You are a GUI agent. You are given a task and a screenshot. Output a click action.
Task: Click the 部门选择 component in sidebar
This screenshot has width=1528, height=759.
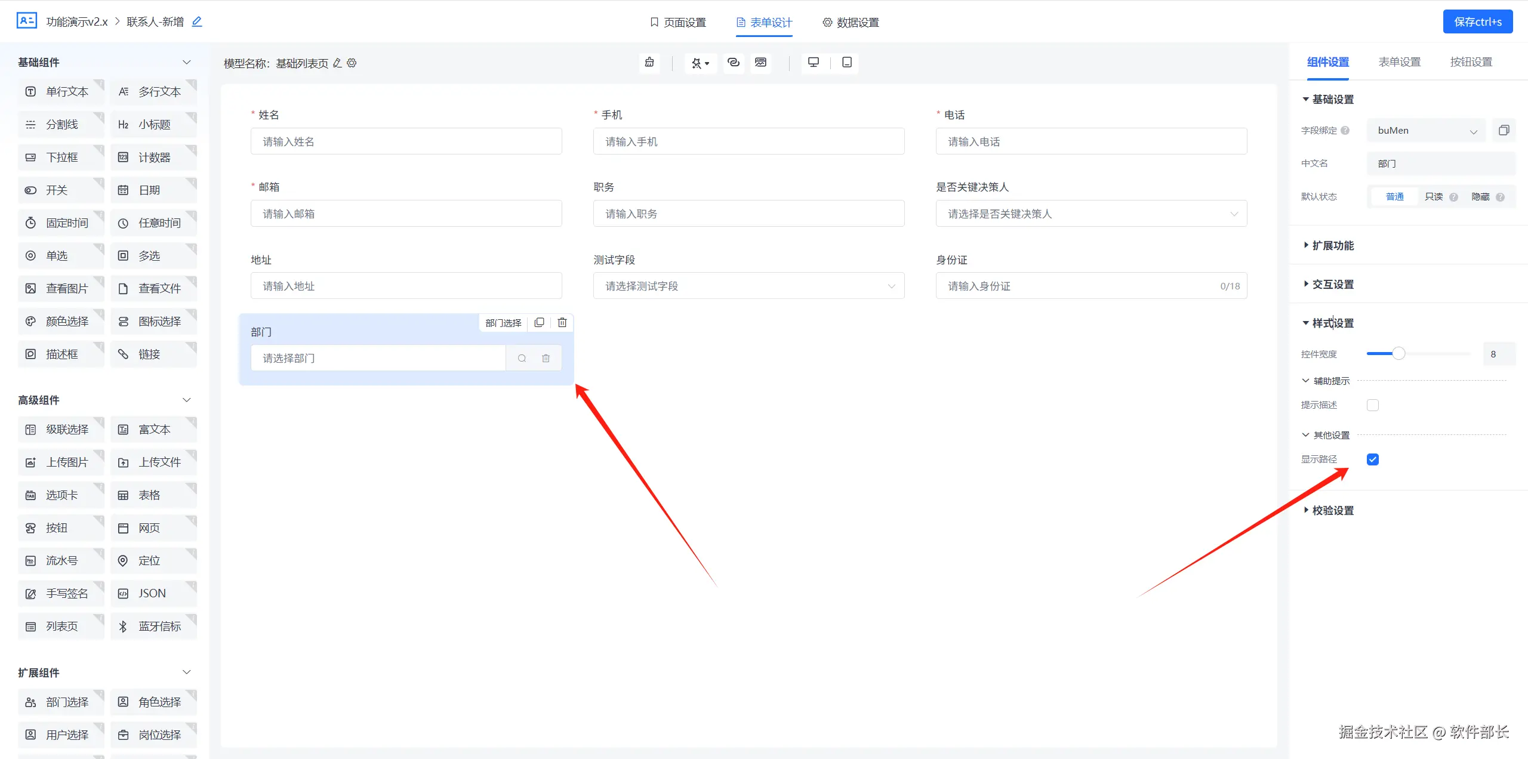tap(61, 702)
